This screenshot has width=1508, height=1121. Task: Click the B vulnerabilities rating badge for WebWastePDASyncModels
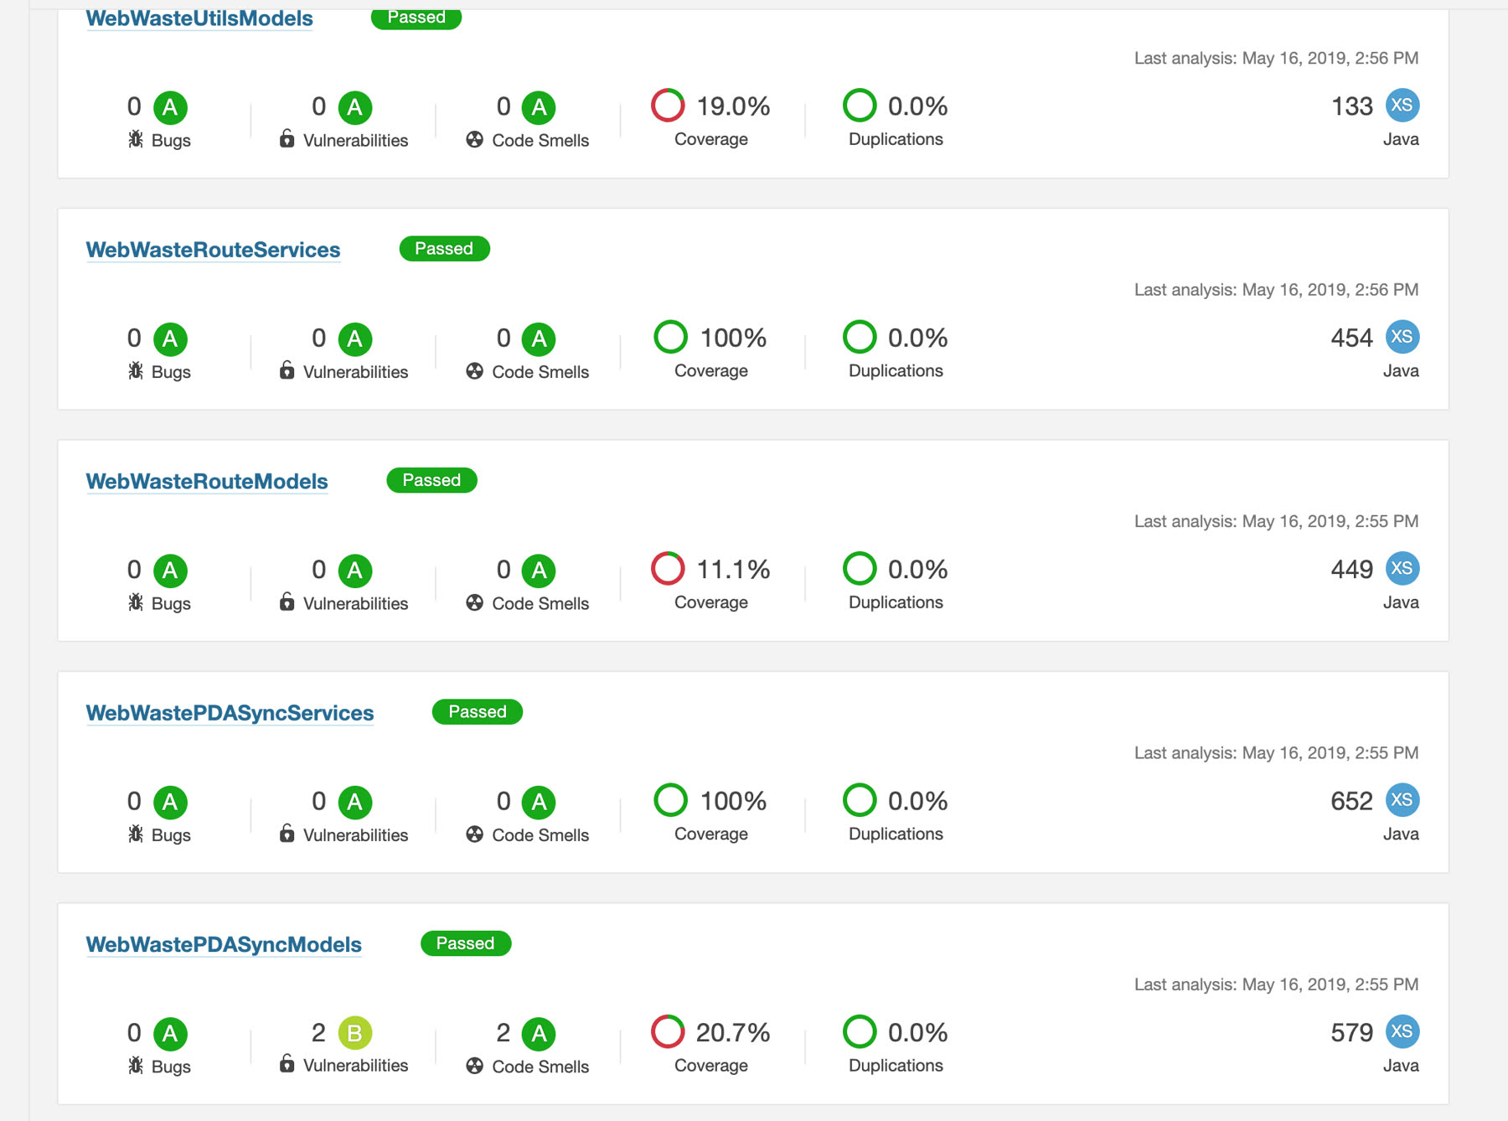tap(355, 1033)
